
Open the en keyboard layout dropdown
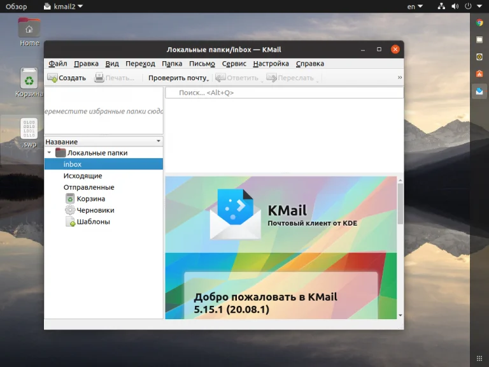(x=415, y=6)
